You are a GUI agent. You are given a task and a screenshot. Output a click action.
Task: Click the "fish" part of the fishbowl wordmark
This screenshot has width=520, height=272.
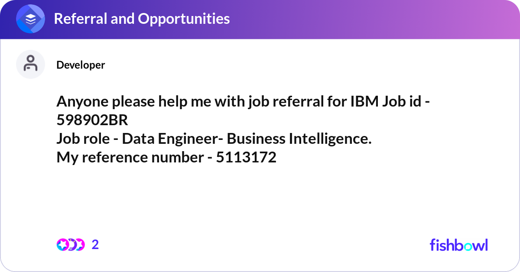tap(441, 245)
